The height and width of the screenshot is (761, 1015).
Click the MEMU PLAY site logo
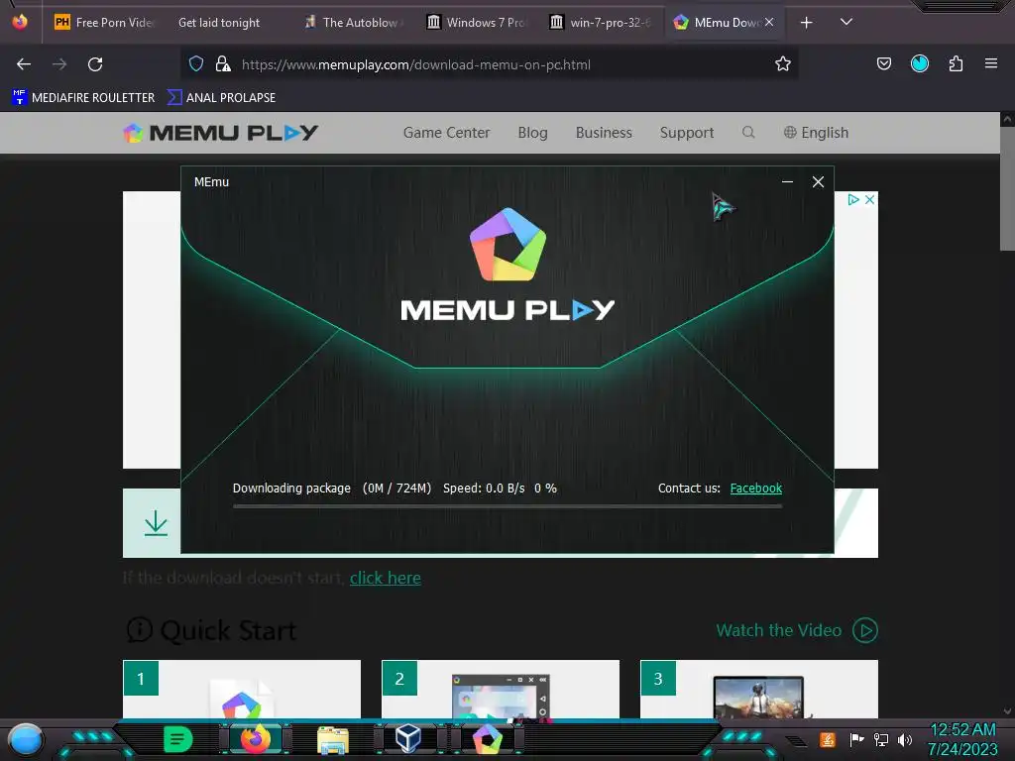click(221, 133)
